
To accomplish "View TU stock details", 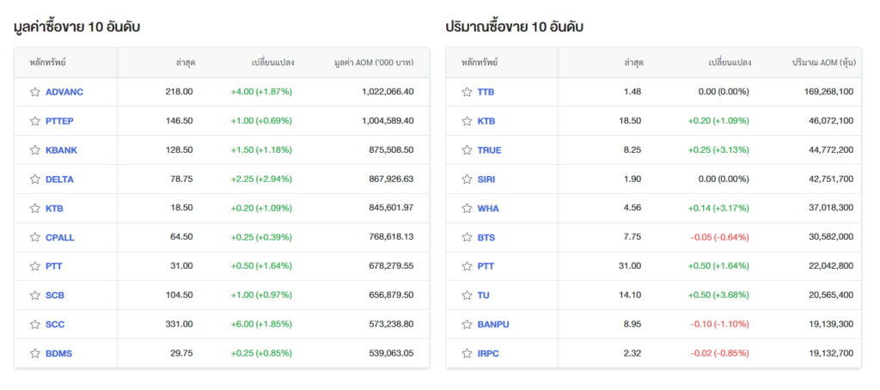I will (484, 296).
